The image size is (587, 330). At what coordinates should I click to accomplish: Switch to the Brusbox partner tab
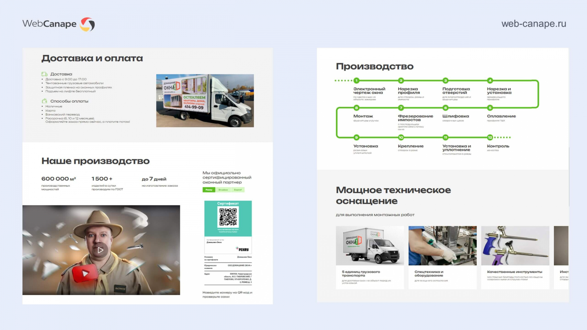point(223,190)
